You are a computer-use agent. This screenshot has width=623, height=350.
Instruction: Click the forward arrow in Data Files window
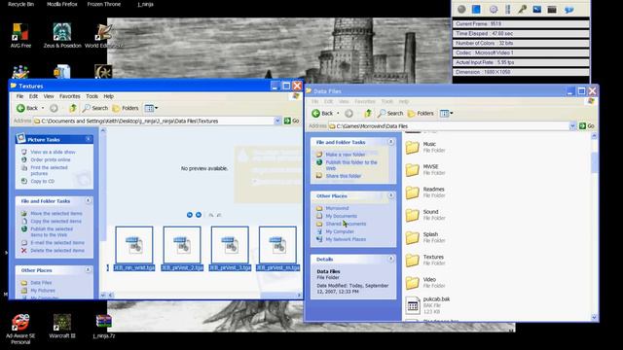(x=348, y=114)
